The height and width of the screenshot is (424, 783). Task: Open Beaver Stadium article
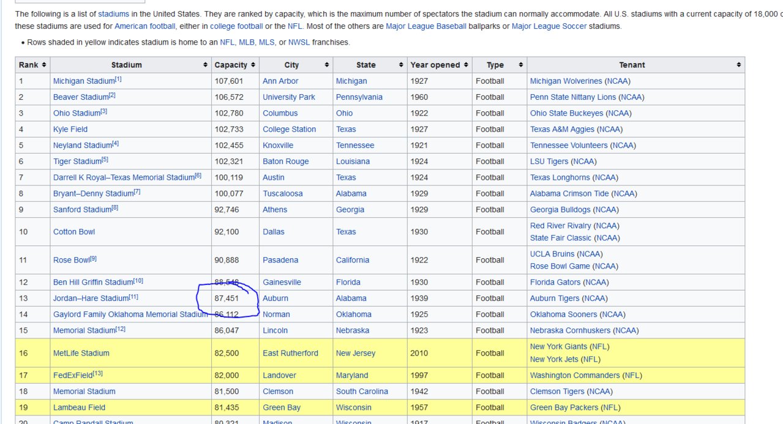click(x=81, y=97)
